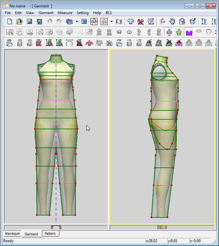The image size is (219, 246).
Task: Create a new file with the blank page icon
Action: pos(10,21)
